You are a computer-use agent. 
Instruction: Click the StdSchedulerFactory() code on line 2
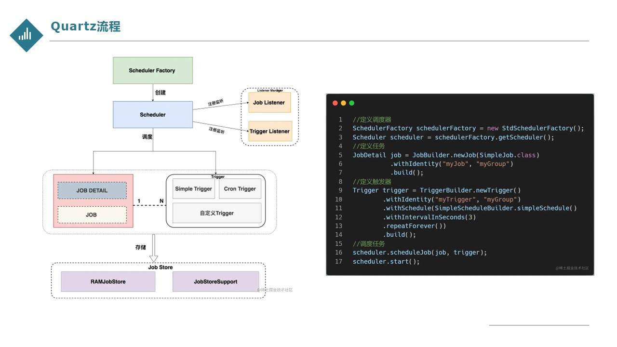[543, 128]
